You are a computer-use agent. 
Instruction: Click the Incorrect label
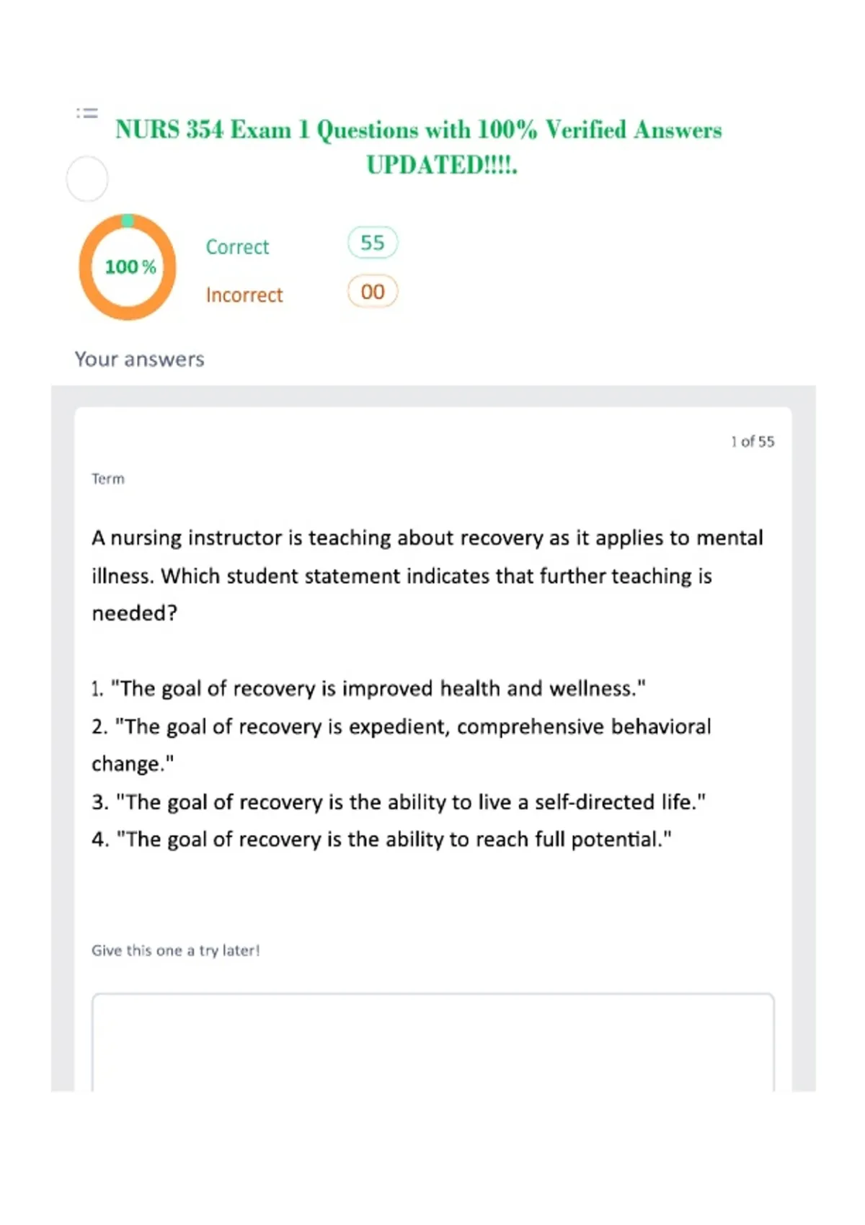(244, 295)
